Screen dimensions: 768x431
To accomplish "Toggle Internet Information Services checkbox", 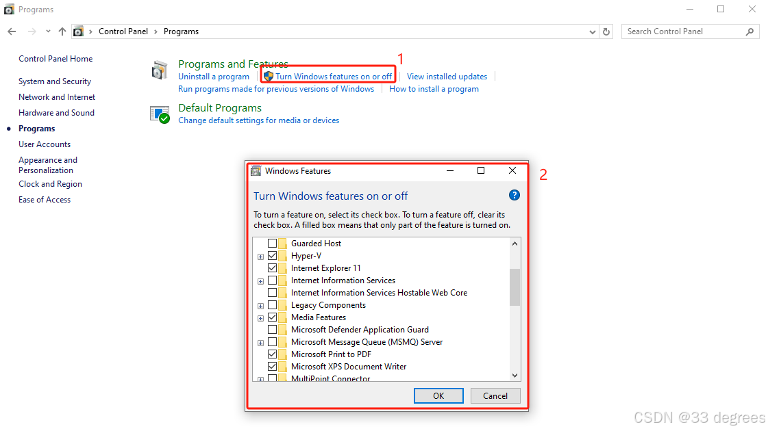I will pyautogui.click(x=272, y=280).
